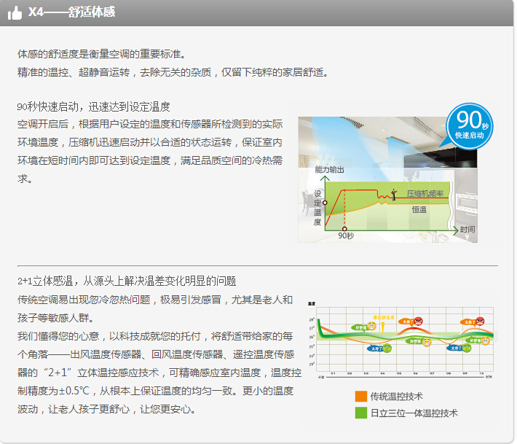517x444 pixels.
Task: Click the 90秒 marker circle on time axis
Action: tap(344, 229)
